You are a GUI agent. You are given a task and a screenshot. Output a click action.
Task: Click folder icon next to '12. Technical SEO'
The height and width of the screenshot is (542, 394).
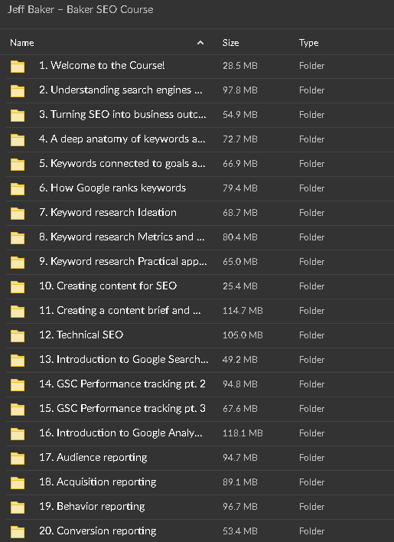tap(18, 336)
